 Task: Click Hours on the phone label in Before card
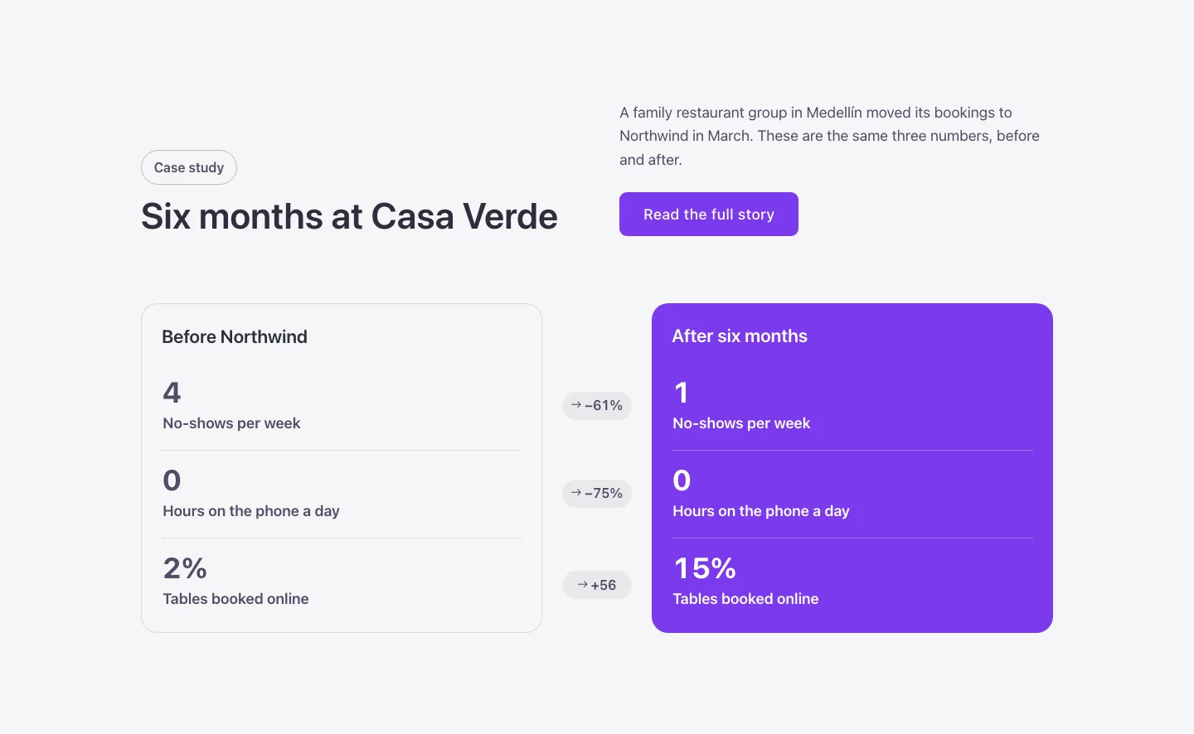coord(251,511)
